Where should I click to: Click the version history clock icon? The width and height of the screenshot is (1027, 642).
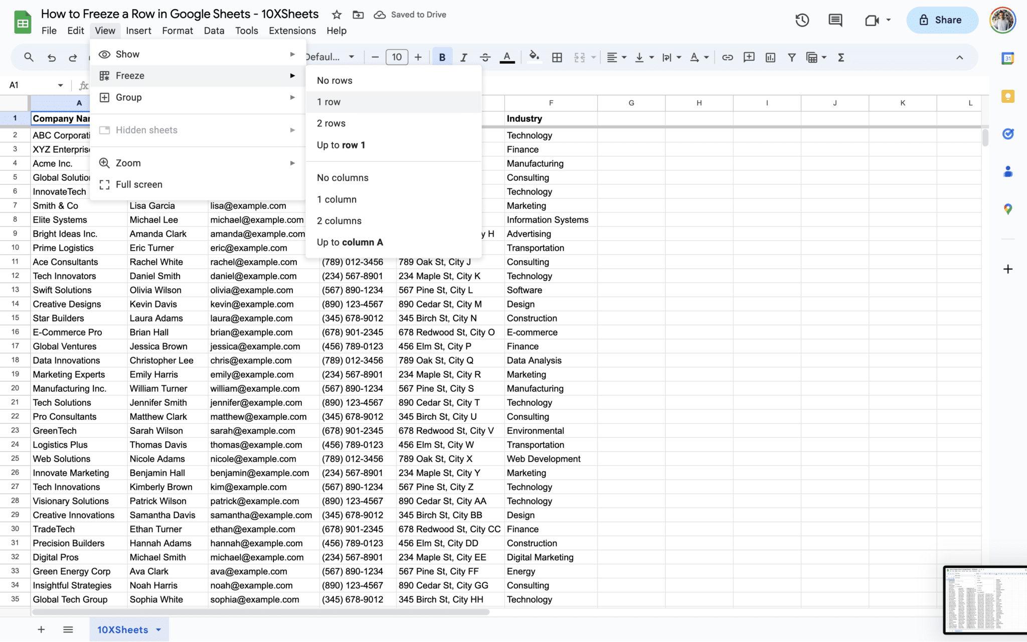pyautogui.click(x=802, y=20)
